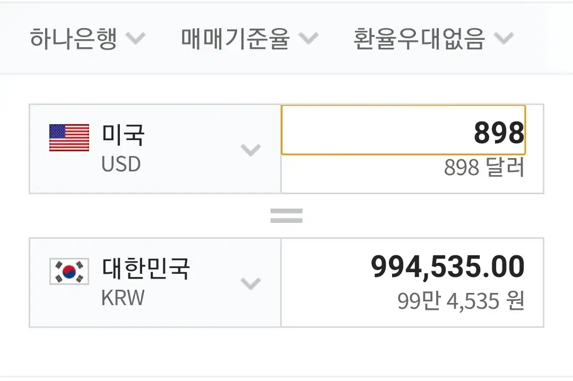The image size is (573, 381).
Task: Select the 하나은행 bank label
Action: [73, 39]
